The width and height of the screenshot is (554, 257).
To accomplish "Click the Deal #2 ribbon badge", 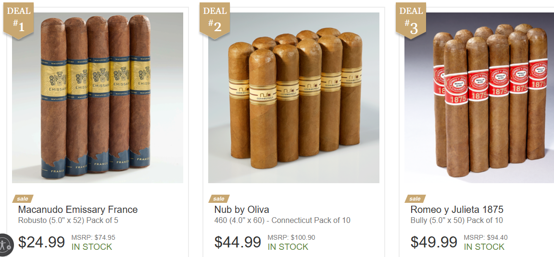I will [214, 21].
